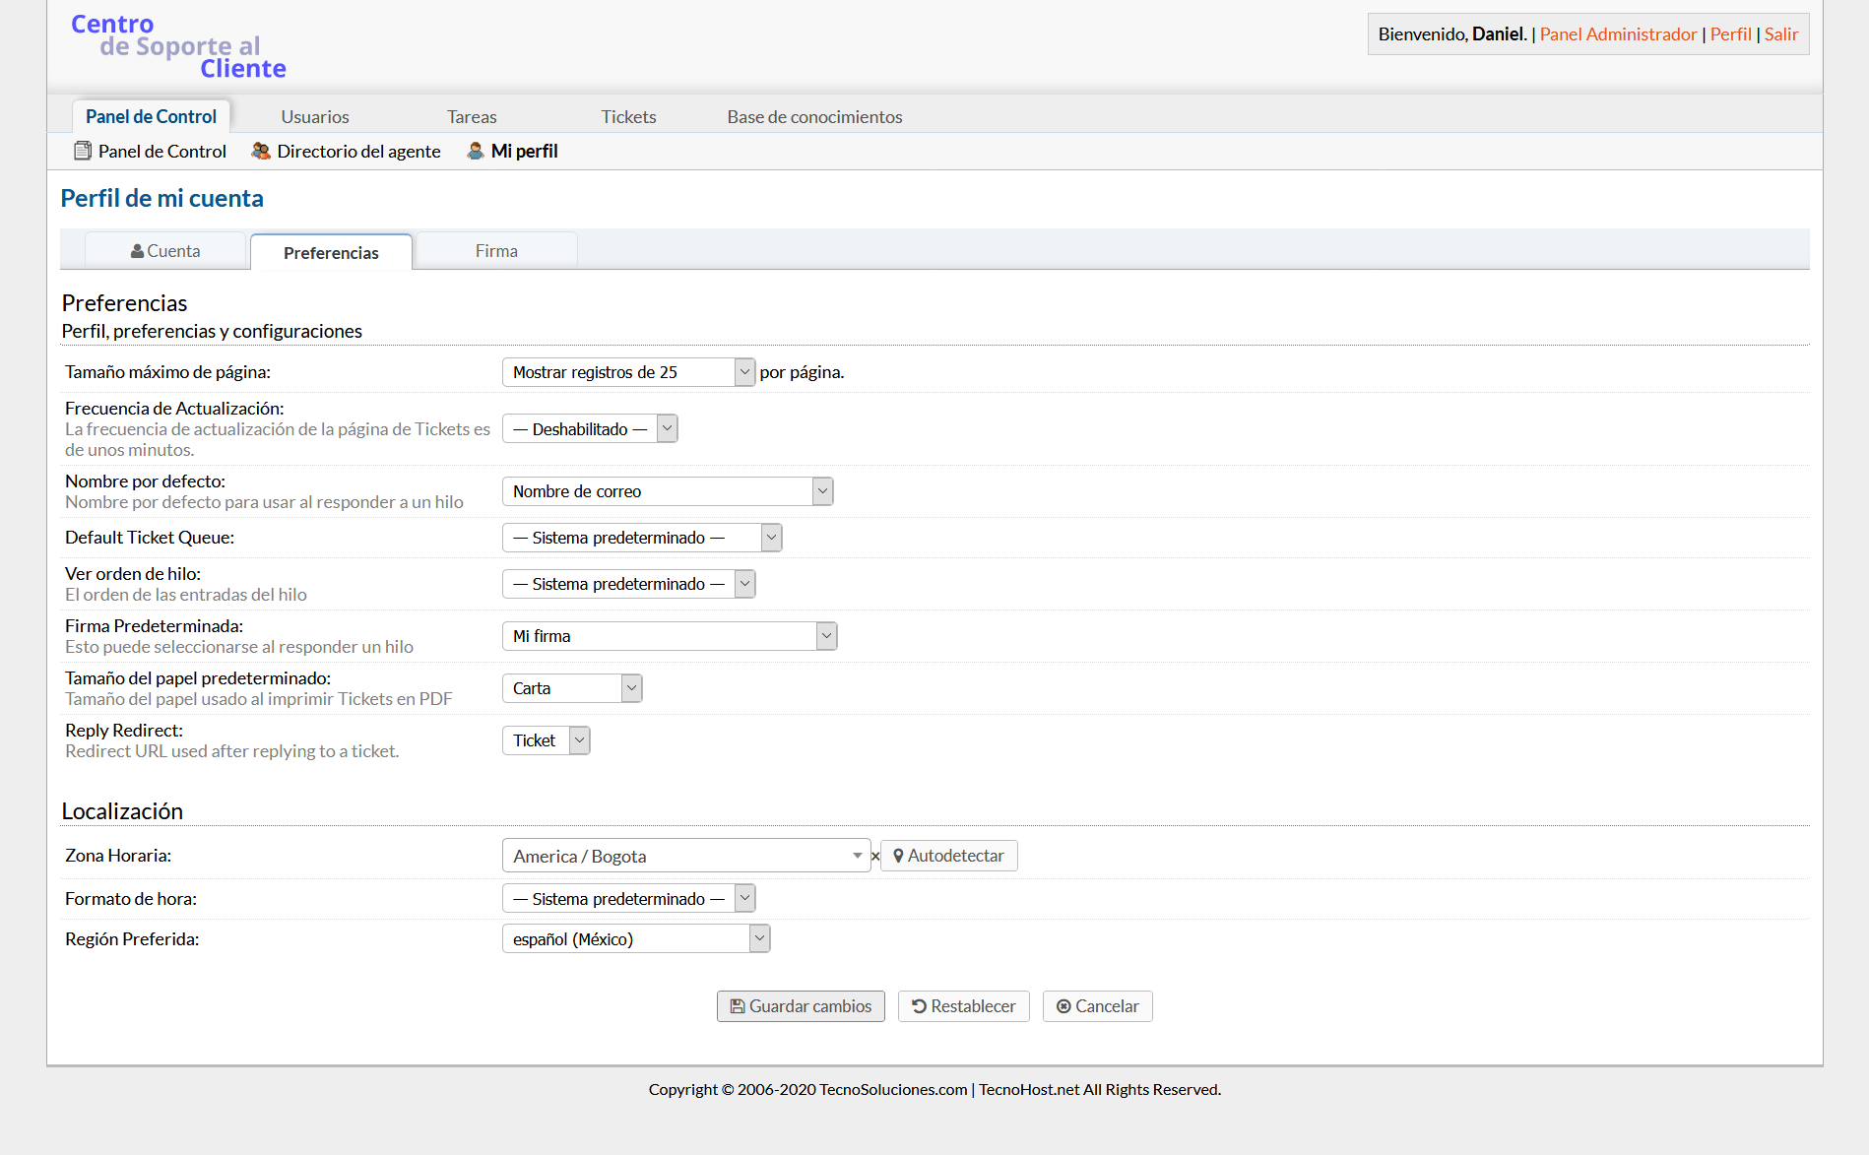
Task: Click the Autodetectar location pin button
Action: click(x=948, y=856)
